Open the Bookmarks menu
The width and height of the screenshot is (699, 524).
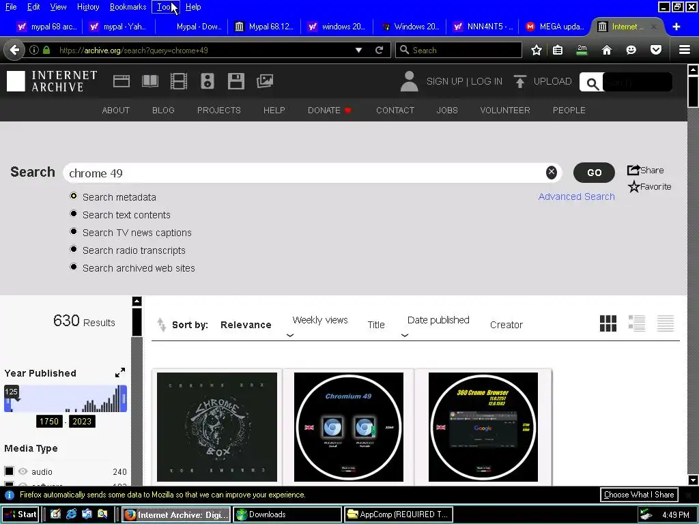[x=128, y=7]
